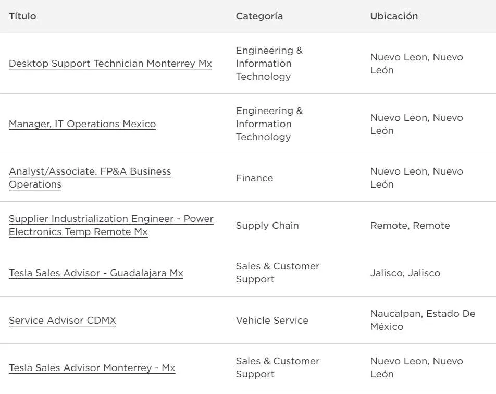496x394 pixels.
Task: Open the Supplier Industrialization Engineer remote position
Action: pyautogui.click(x=110, y=225)
